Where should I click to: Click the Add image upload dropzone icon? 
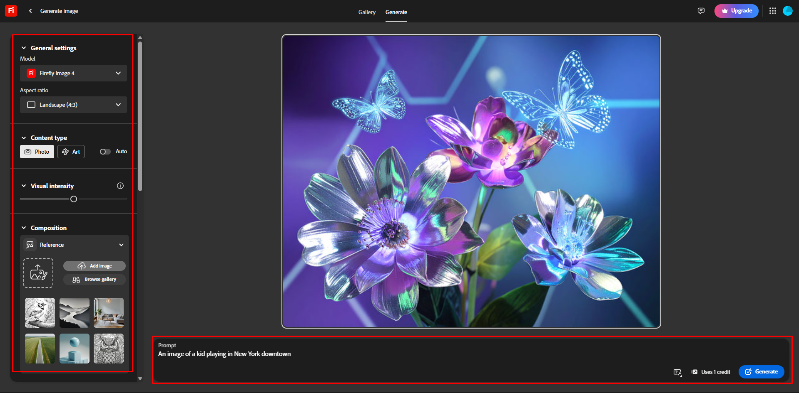click(x=38, y=273)
